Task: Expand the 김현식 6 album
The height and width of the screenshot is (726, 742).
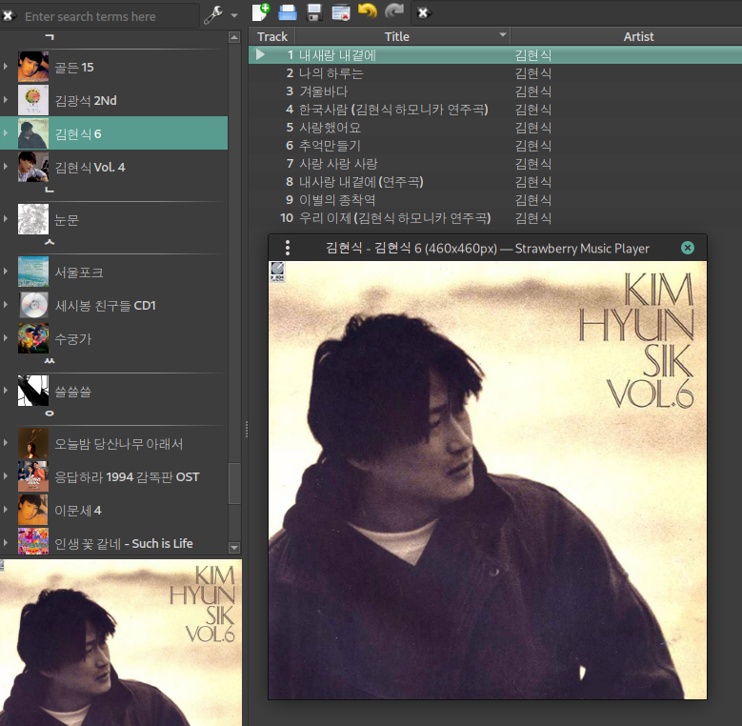Action: coord(6,133)
